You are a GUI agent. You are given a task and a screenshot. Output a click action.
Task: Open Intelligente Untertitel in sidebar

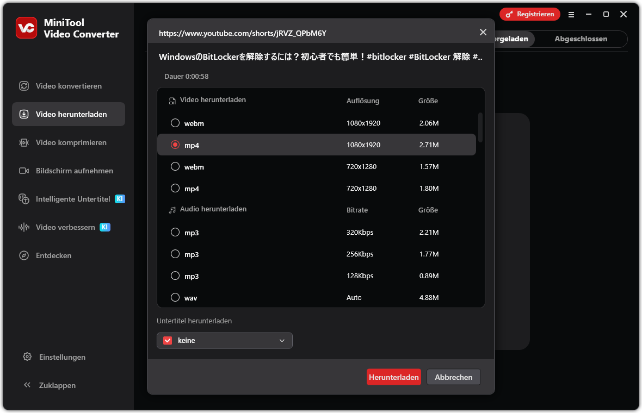click(69, 199)
